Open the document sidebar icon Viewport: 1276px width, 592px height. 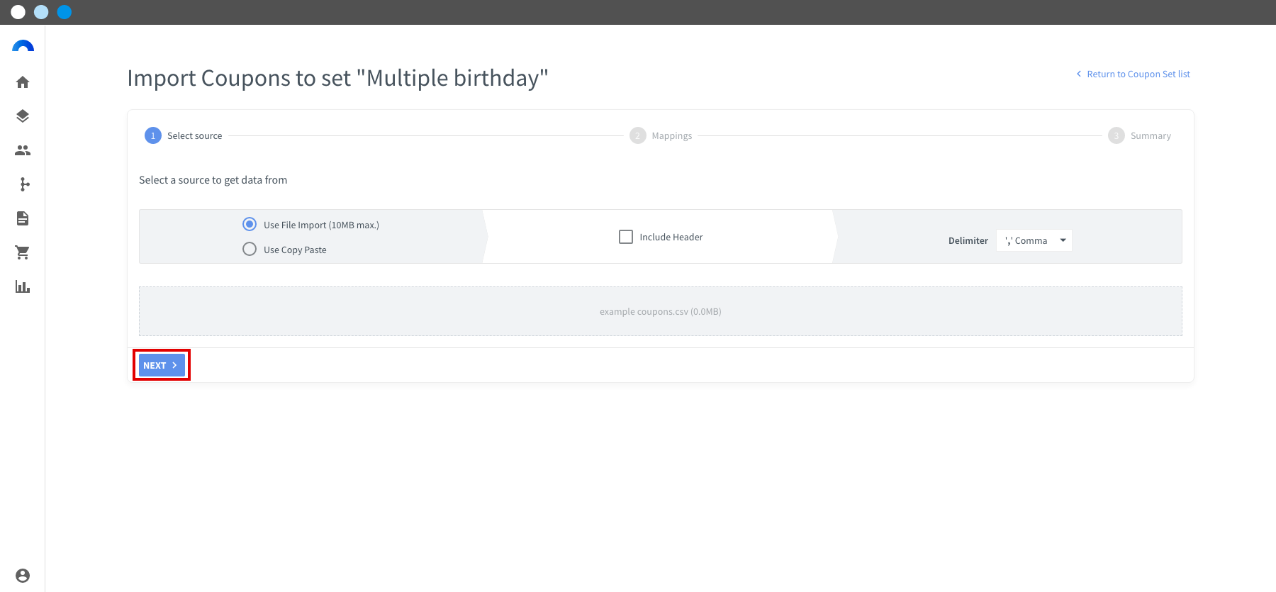point(23,218)
